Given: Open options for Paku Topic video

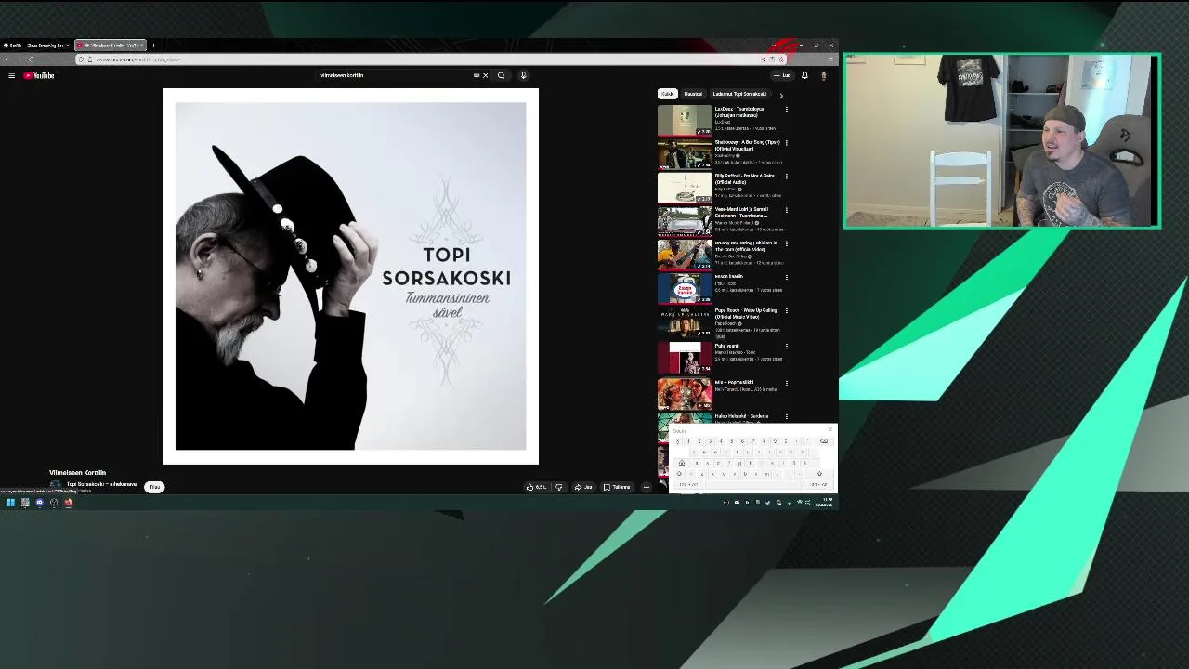Looking at the screenshot, I should tap(786, 277).
